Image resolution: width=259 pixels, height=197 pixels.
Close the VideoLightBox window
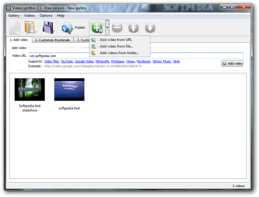244,7
